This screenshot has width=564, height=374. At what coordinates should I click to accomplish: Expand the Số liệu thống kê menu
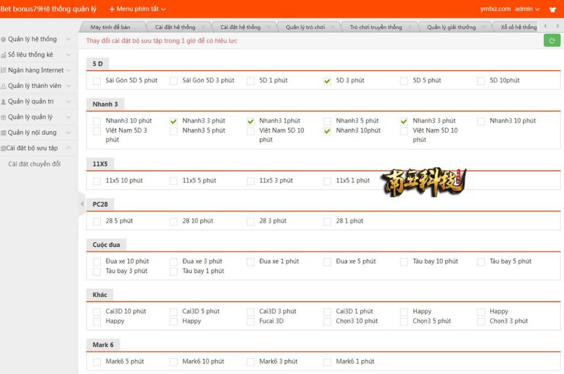[x=68, y=54]
